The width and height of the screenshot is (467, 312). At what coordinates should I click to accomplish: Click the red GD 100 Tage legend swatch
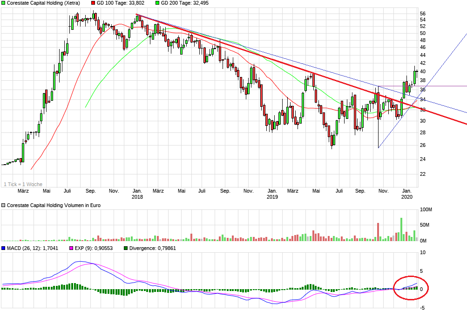coord(93,3)
